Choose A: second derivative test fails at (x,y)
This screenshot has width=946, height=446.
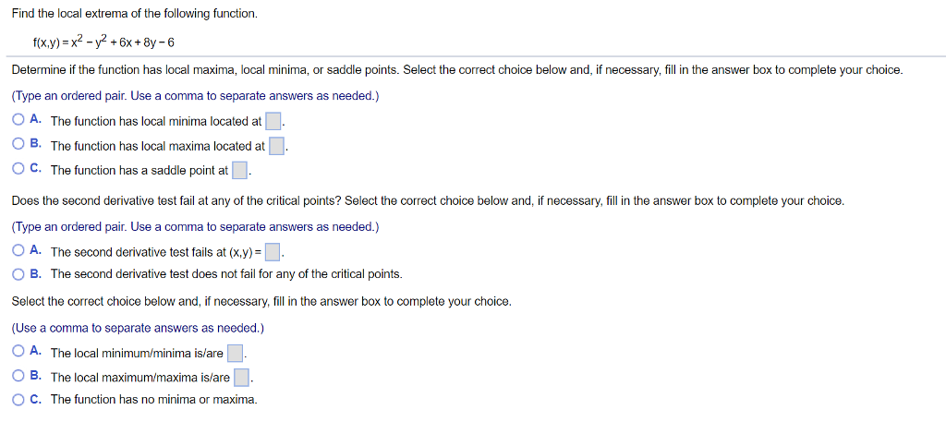click(18, 249)
